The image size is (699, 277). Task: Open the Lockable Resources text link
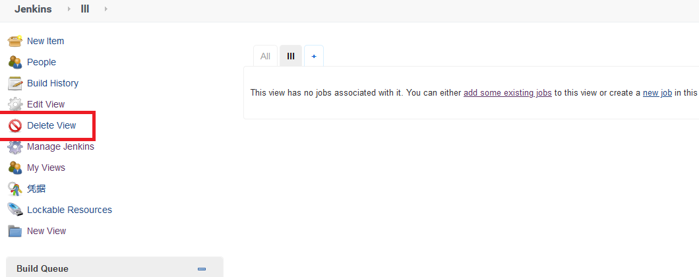(69, 210)
